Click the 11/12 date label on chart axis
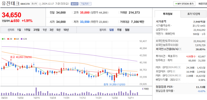207x100 pixels. coord(83,98)
